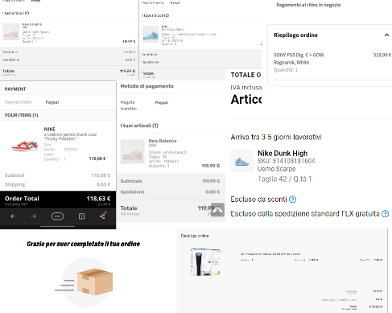The height and width of the screenshot is (313, 392).
Task: Click the 110,00 € item price
Action: click(x=97, y=159)
